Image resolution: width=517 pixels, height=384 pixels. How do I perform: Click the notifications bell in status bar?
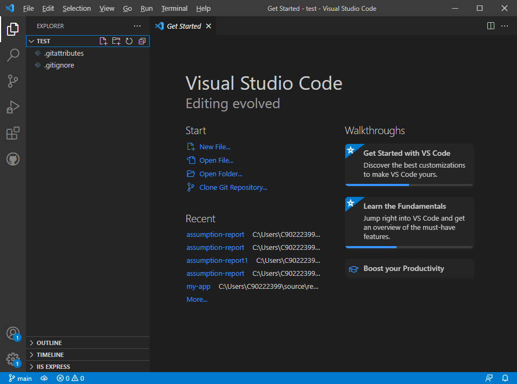(505, 379)
